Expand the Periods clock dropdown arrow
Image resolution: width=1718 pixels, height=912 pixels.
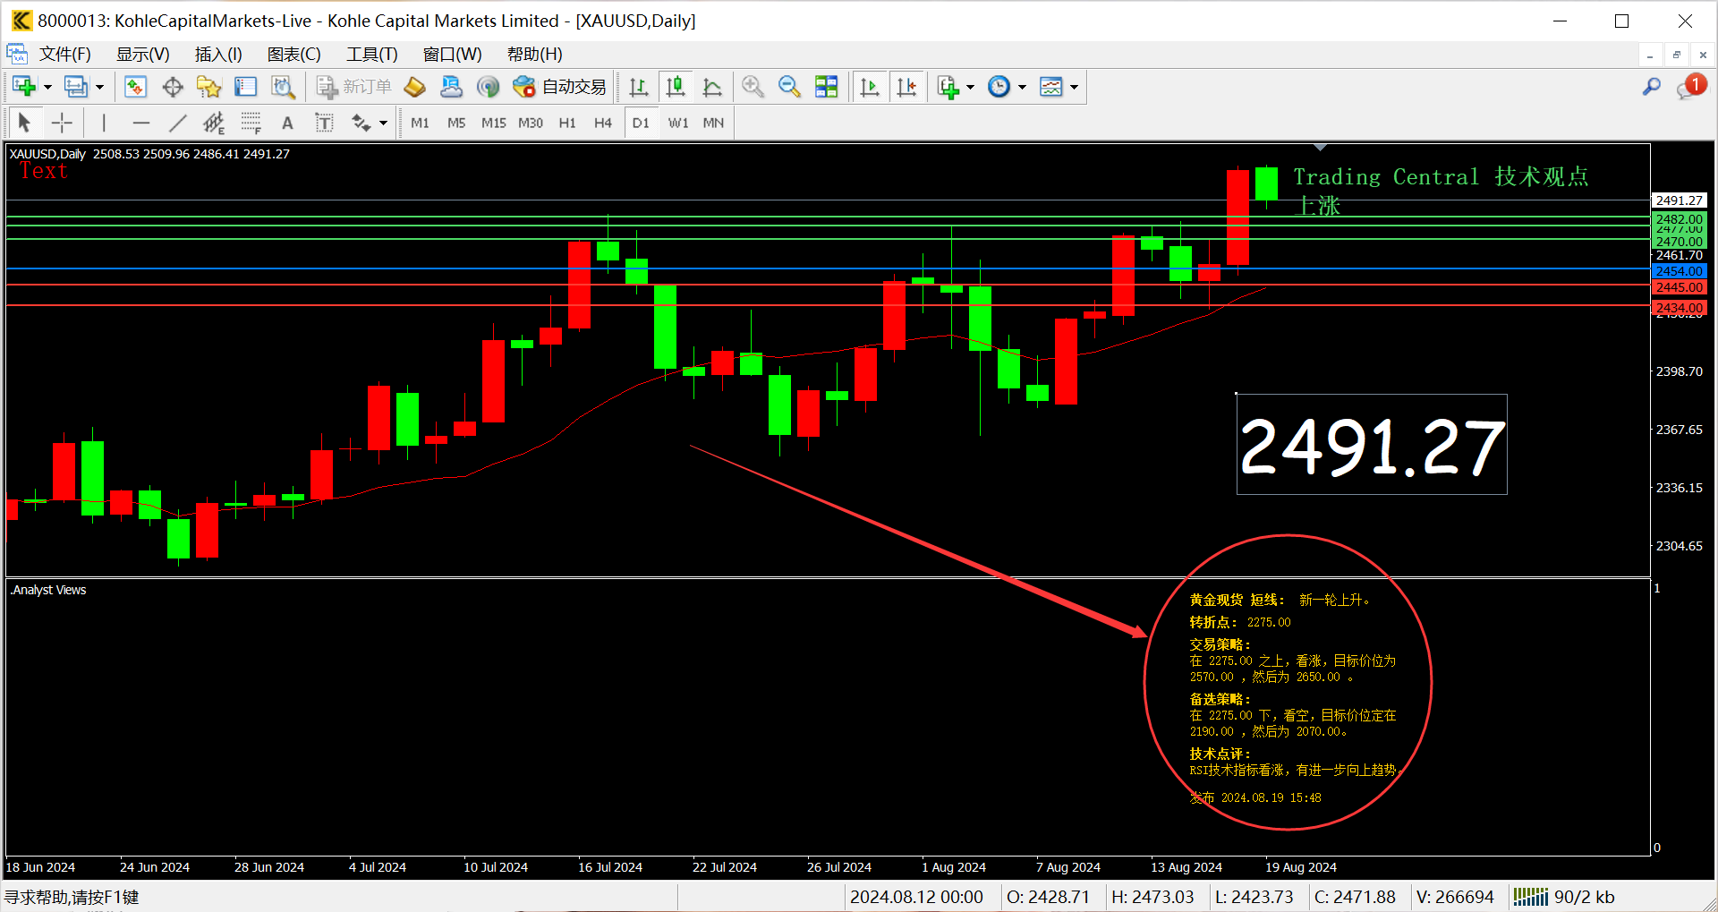pyautogui.click(x=1022, y=87)
